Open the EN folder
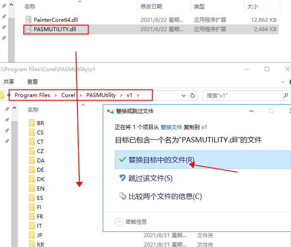Screen dimensions: 291x247 coord(37,188)
